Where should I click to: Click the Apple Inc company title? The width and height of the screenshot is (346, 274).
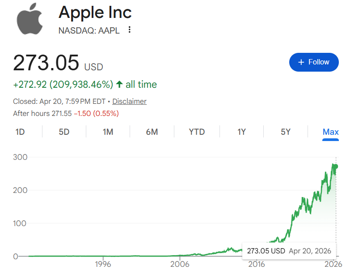[x=95, y=13]
